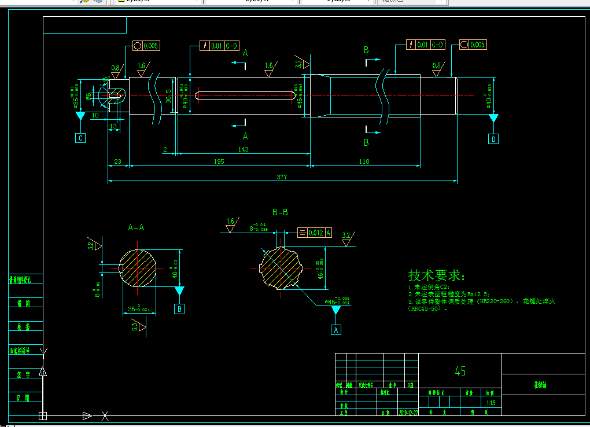Click the datum B label box in section A-A
Screen dimensions: 590x427
click(x=179, y=309)
